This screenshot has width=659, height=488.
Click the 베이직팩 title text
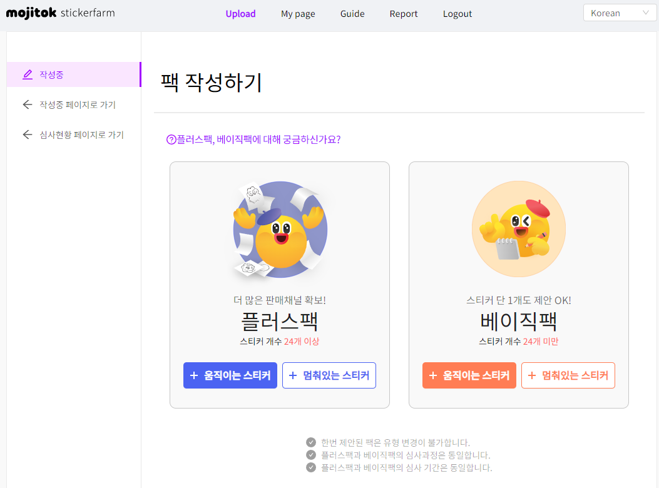coord(519,322)
